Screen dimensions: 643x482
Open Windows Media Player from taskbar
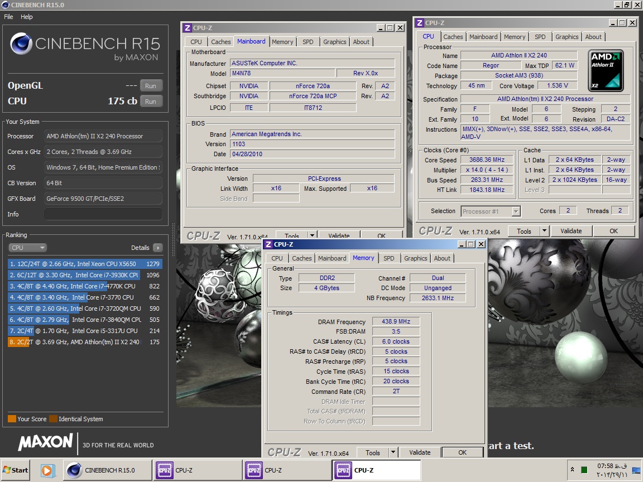47,470
